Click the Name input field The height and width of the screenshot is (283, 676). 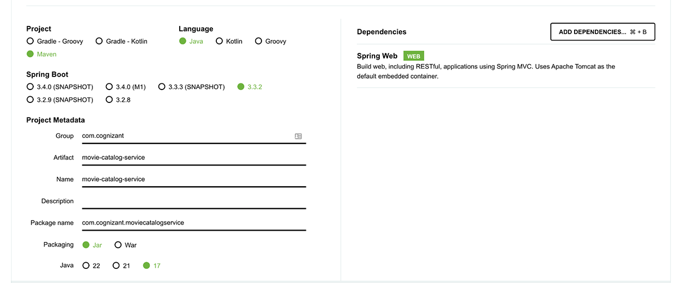tap(192, 179)
